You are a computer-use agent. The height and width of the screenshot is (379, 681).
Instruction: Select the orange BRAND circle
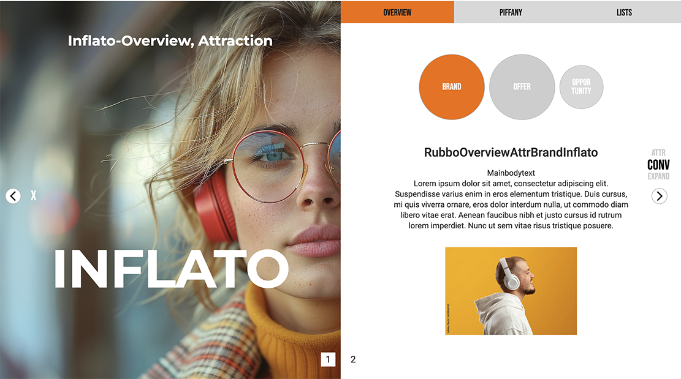tap(452, 87)
